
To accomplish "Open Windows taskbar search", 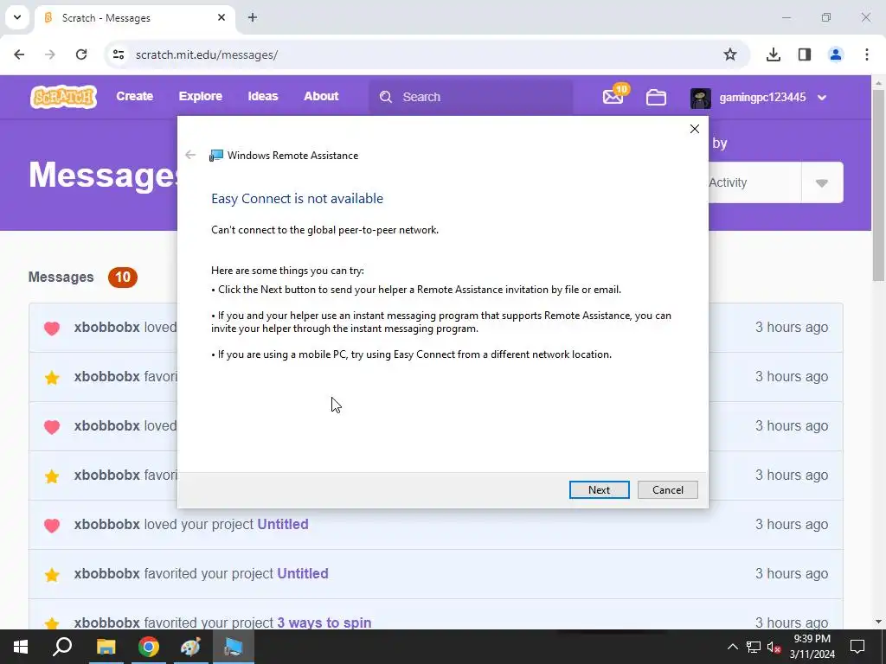I will tap(62, 647).
